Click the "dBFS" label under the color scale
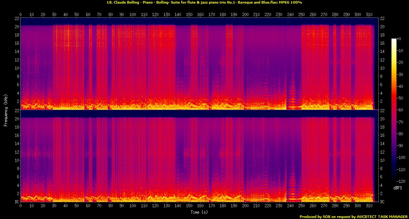 coord(398,187)
